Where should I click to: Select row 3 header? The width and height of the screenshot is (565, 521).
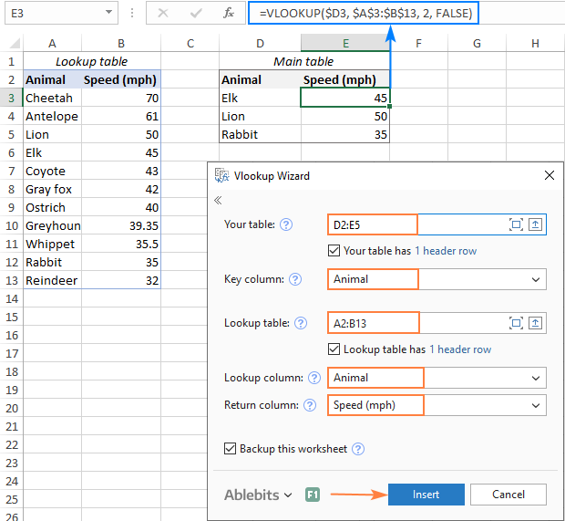click(12, 98)
